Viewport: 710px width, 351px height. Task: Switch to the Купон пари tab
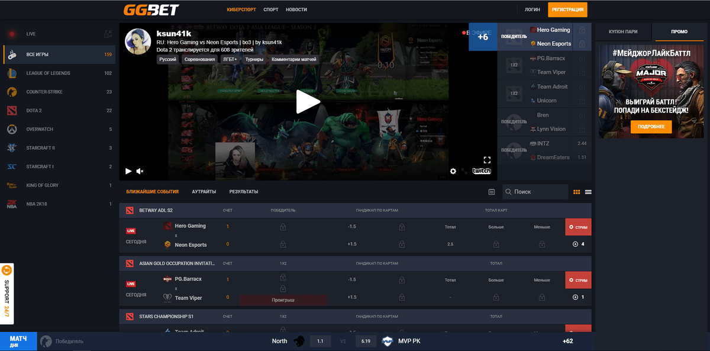(622, 32)
